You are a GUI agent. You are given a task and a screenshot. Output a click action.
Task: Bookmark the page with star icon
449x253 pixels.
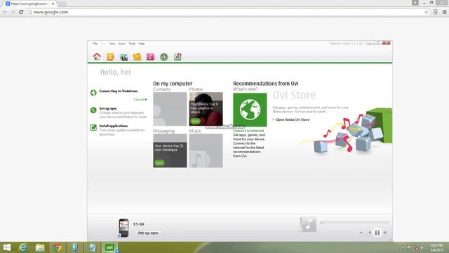[x=426, y=12]
